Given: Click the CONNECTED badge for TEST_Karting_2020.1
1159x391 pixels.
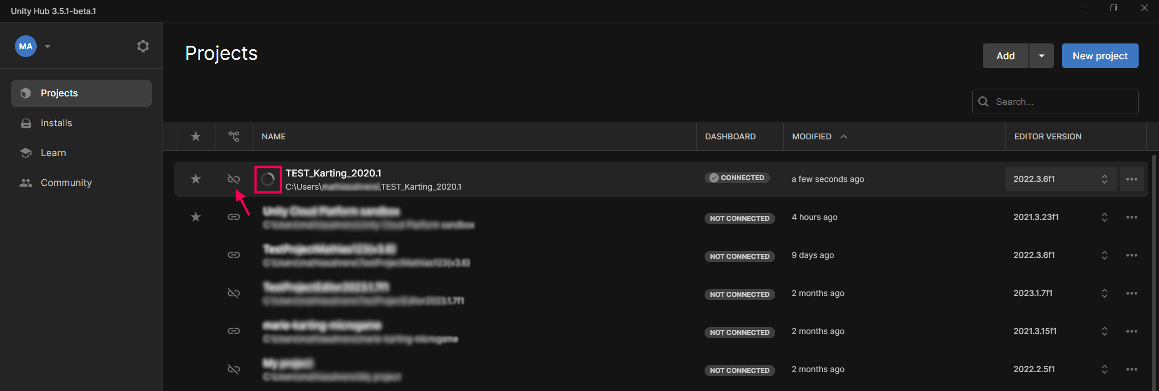Looking at the screenshot, I should click(737, 178).
